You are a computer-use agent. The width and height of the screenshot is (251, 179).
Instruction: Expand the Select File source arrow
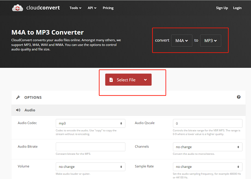click(145, 80)
